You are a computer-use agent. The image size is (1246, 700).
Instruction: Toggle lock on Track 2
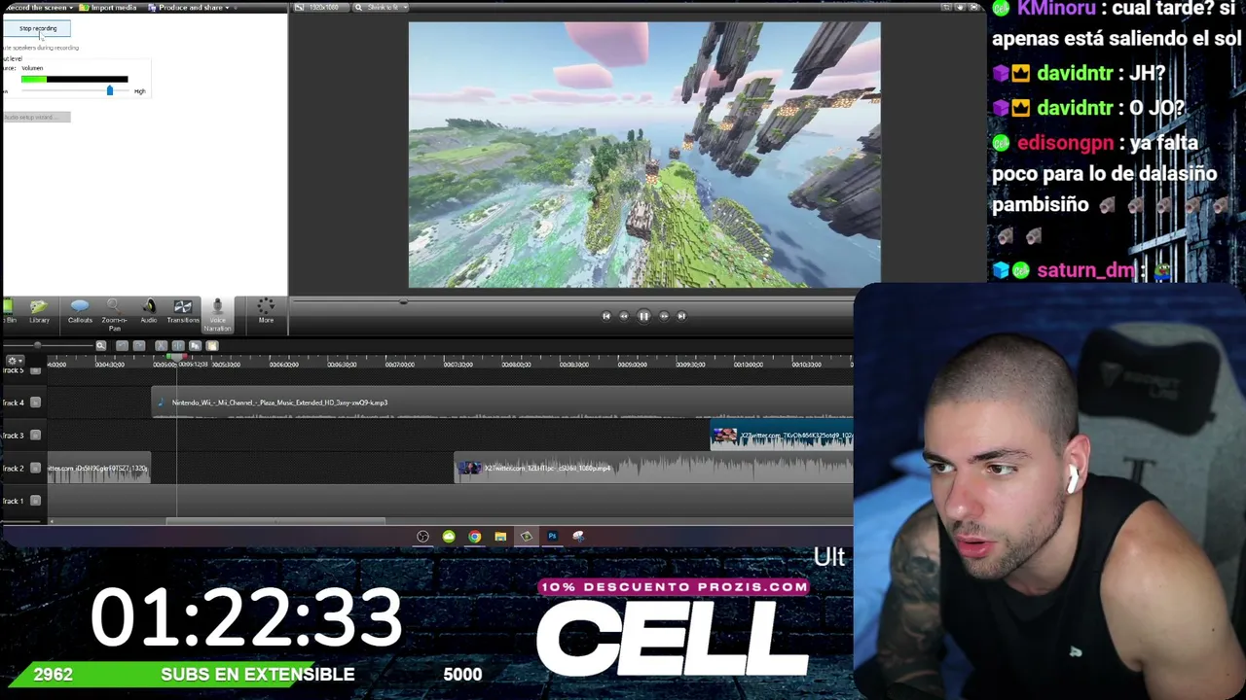(36, 468)
